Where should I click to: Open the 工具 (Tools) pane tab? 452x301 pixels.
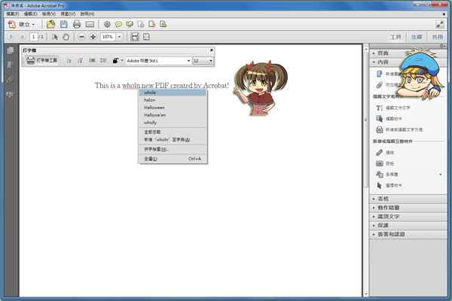click(x=395, y=37)
